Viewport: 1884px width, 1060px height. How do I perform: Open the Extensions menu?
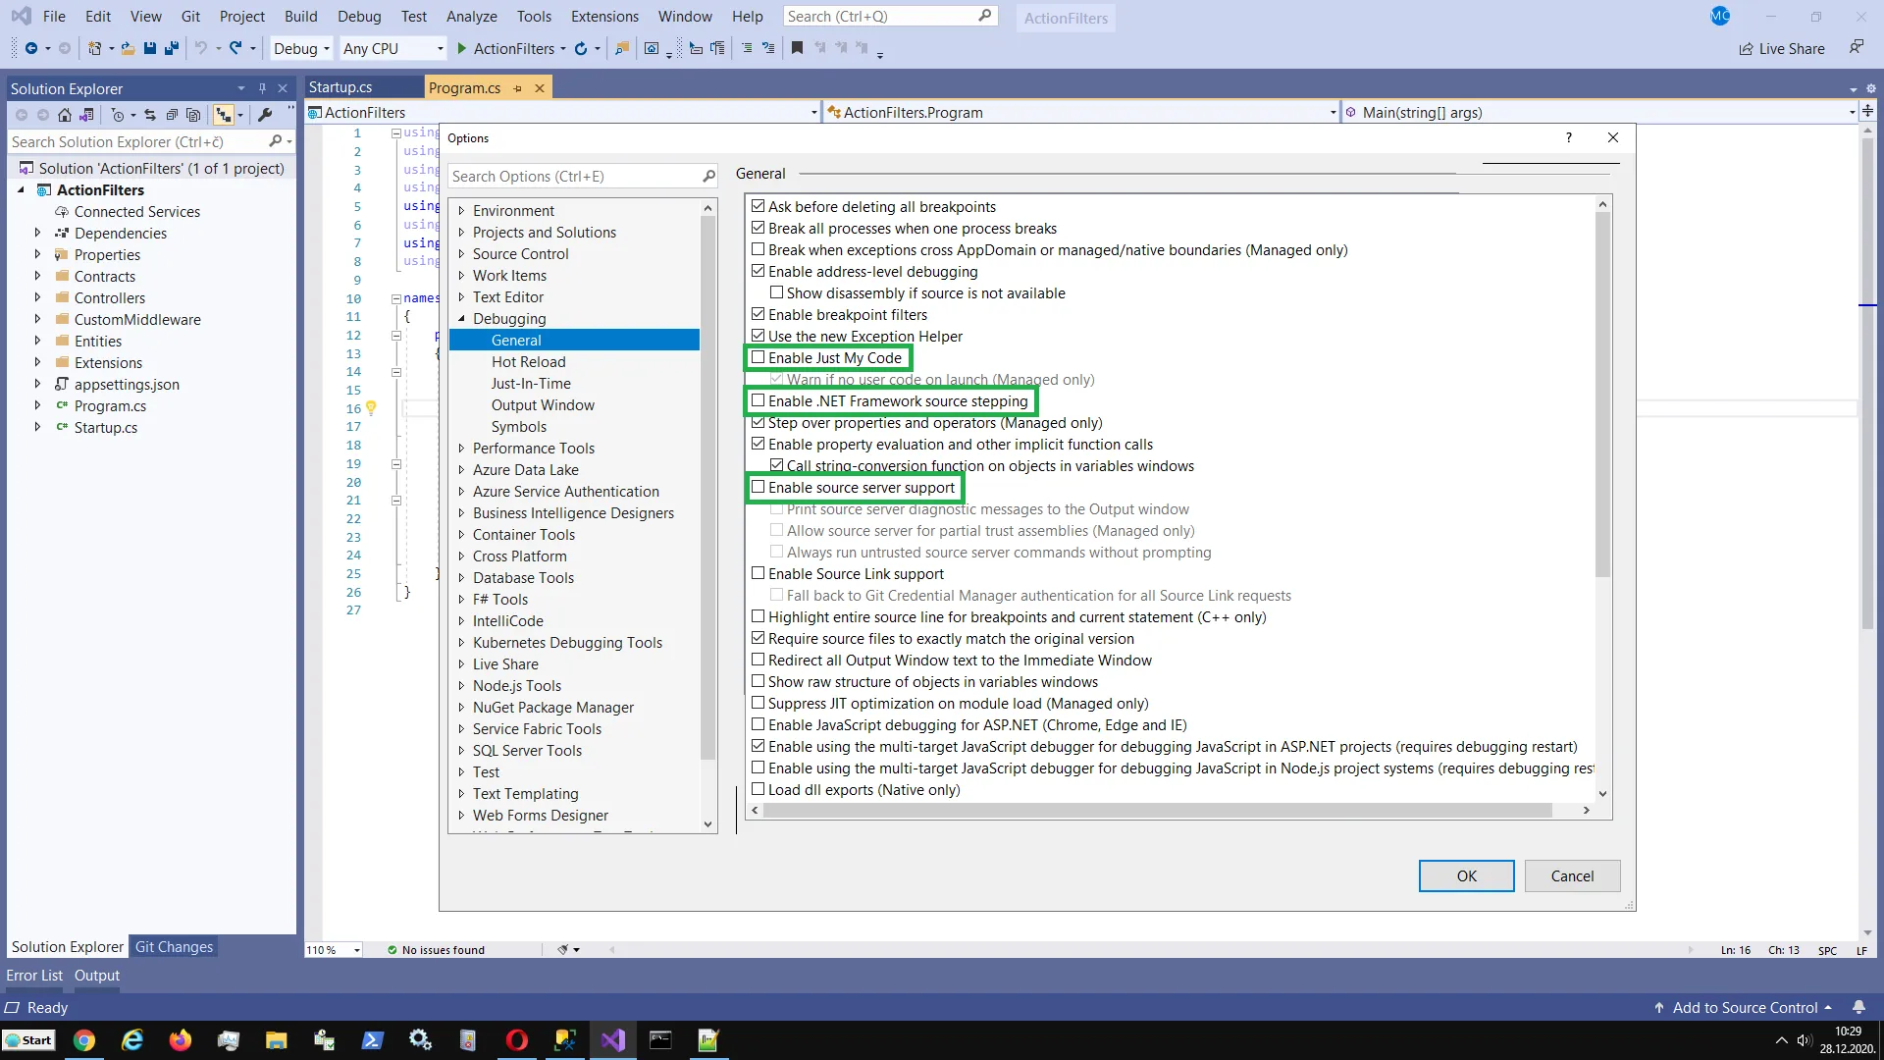point(604,17)
